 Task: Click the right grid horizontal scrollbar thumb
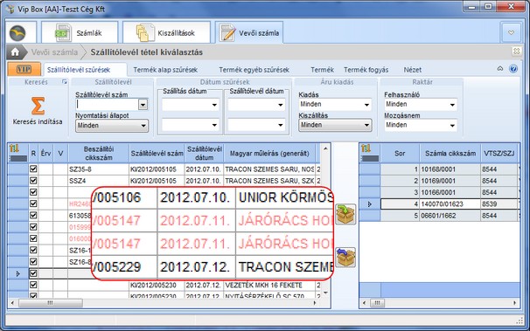click(378, 303)
